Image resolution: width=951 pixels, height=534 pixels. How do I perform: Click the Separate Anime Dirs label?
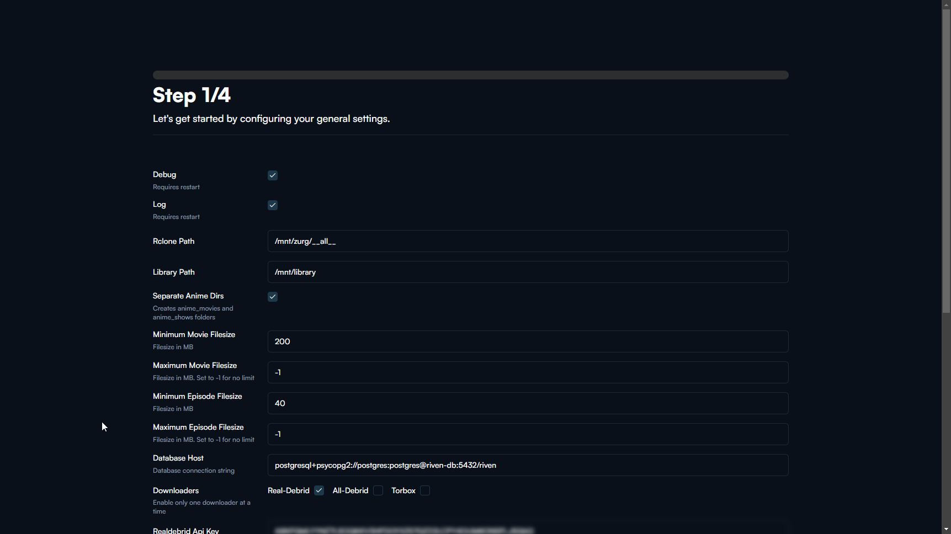tap(188, 296)
